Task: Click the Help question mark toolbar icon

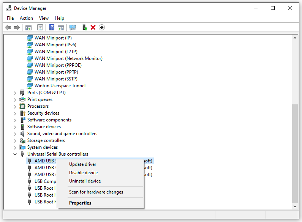Action: pyautogui.click(x=52, y=27)
